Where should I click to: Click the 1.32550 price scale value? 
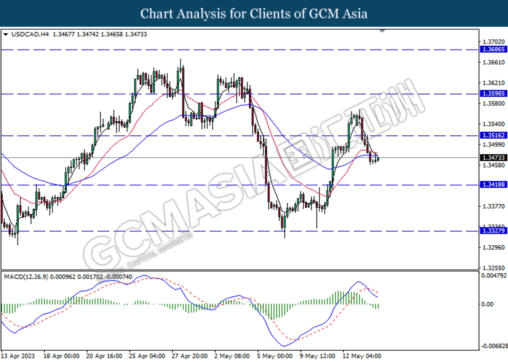pos(494,268)
